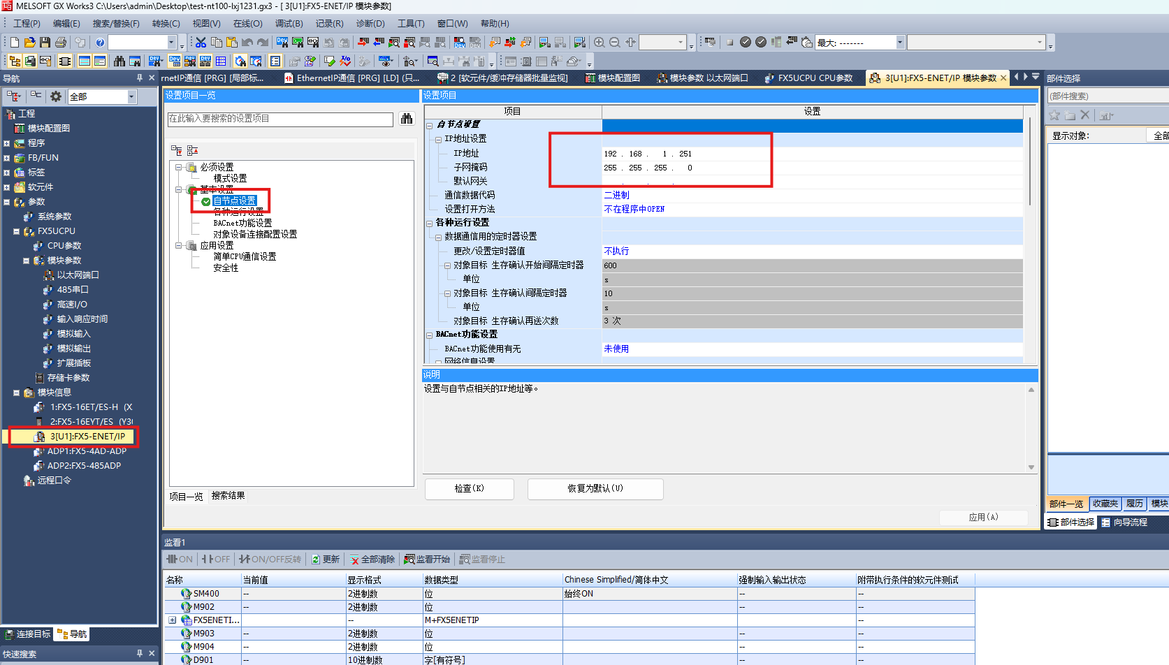
Task: Open the 最大 dropdown in top toolbar
Action: pos(900,43)
